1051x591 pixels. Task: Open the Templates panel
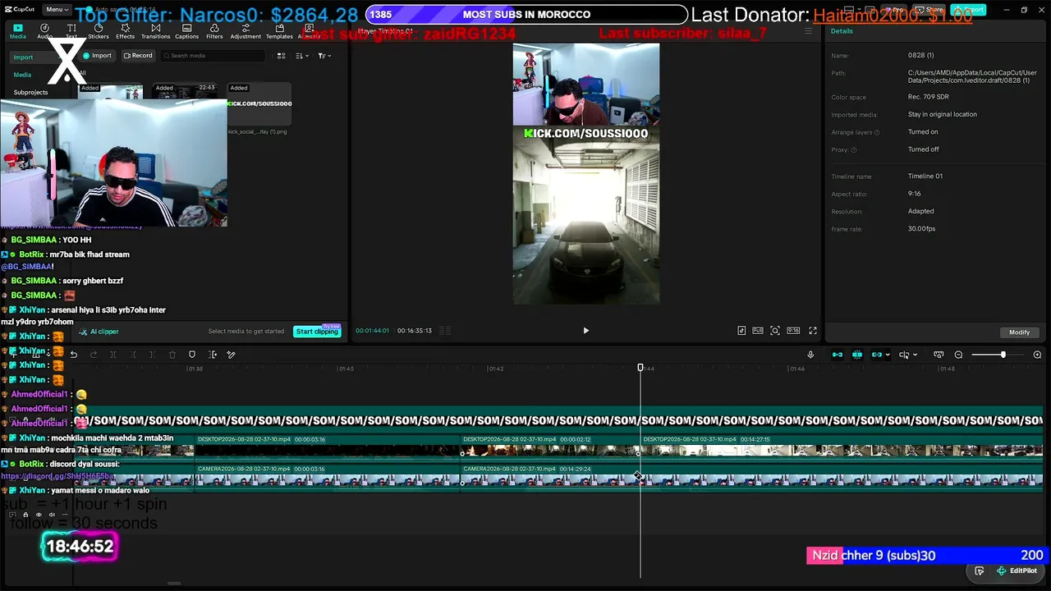(x=279, y=31)
